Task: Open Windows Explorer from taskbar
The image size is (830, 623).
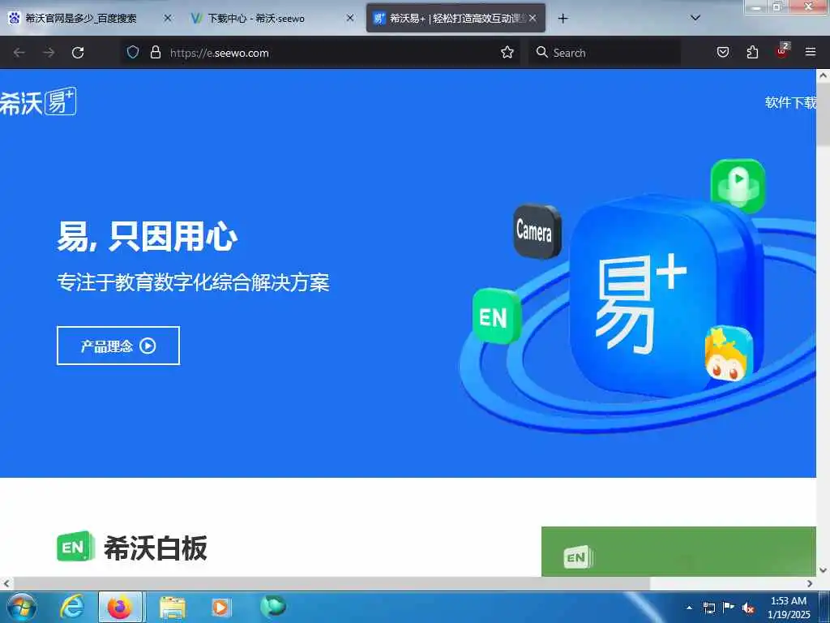Action: (173, 608)
